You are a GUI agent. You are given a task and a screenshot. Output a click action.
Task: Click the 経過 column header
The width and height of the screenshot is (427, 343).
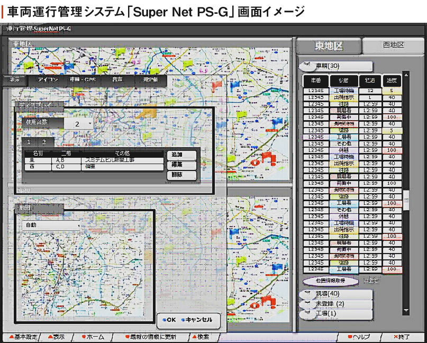tap(370, 80)
